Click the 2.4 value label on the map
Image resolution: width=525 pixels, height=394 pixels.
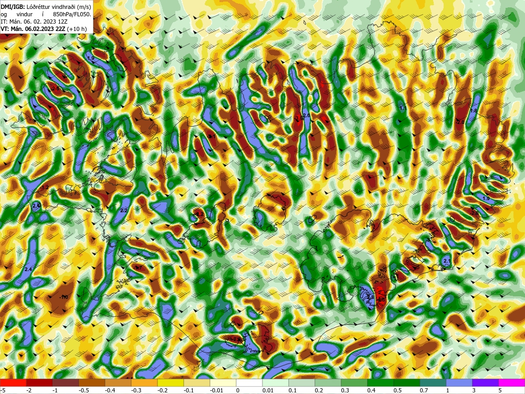[28, 269]
